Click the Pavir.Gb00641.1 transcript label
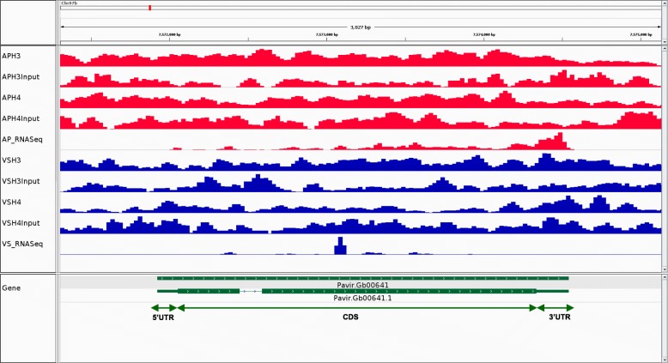This screenshot has width=668, height=363. coord(362,298)
